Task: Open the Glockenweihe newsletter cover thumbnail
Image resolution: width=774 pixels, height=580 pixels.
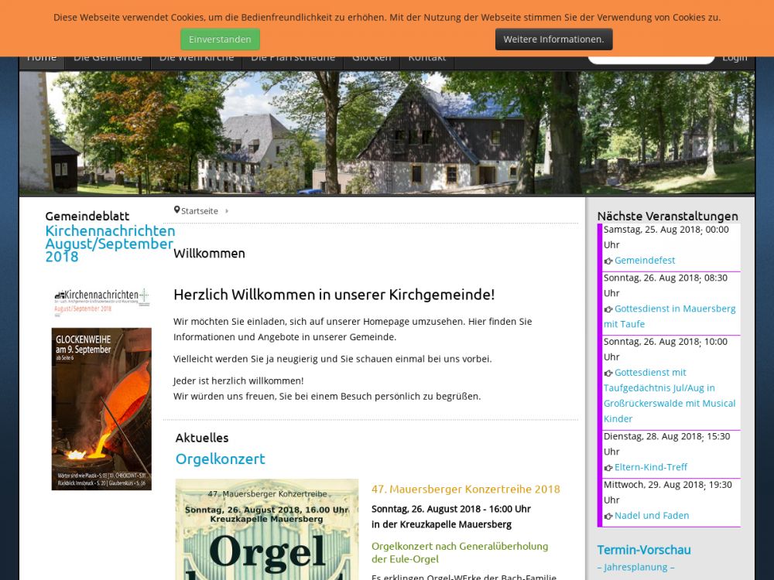Action: coord(101,408)
